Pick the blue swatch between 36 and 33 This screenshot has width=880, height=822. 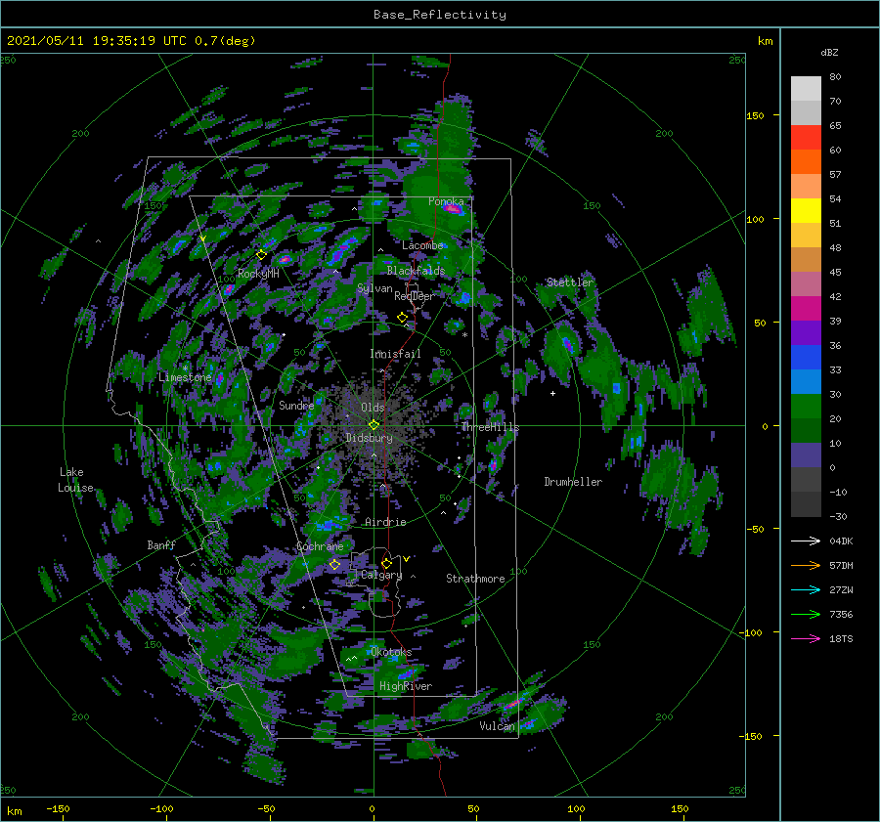(806, 357)
